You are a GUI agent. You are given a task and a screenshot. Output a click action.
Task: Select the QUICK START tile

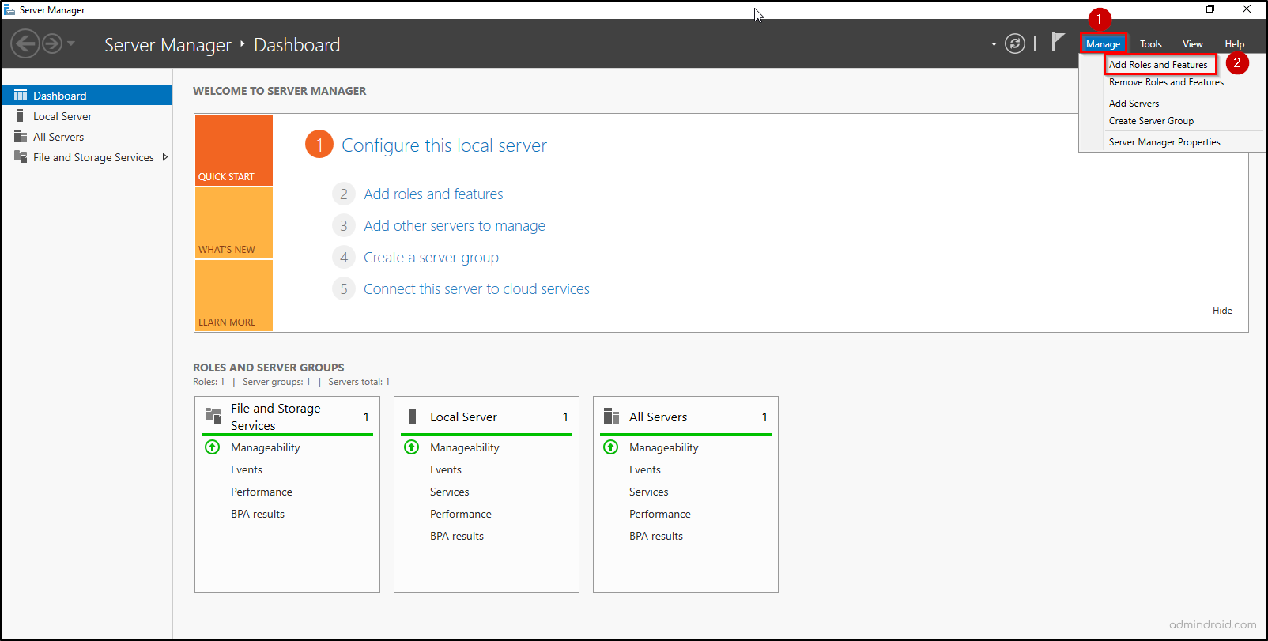(x=234, y=150)
